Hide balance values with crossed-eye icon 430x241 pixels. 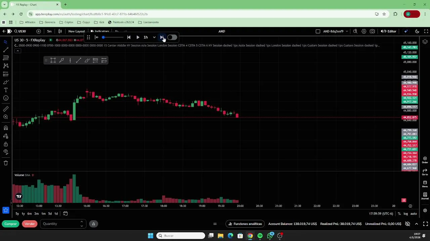coord(407,224)
